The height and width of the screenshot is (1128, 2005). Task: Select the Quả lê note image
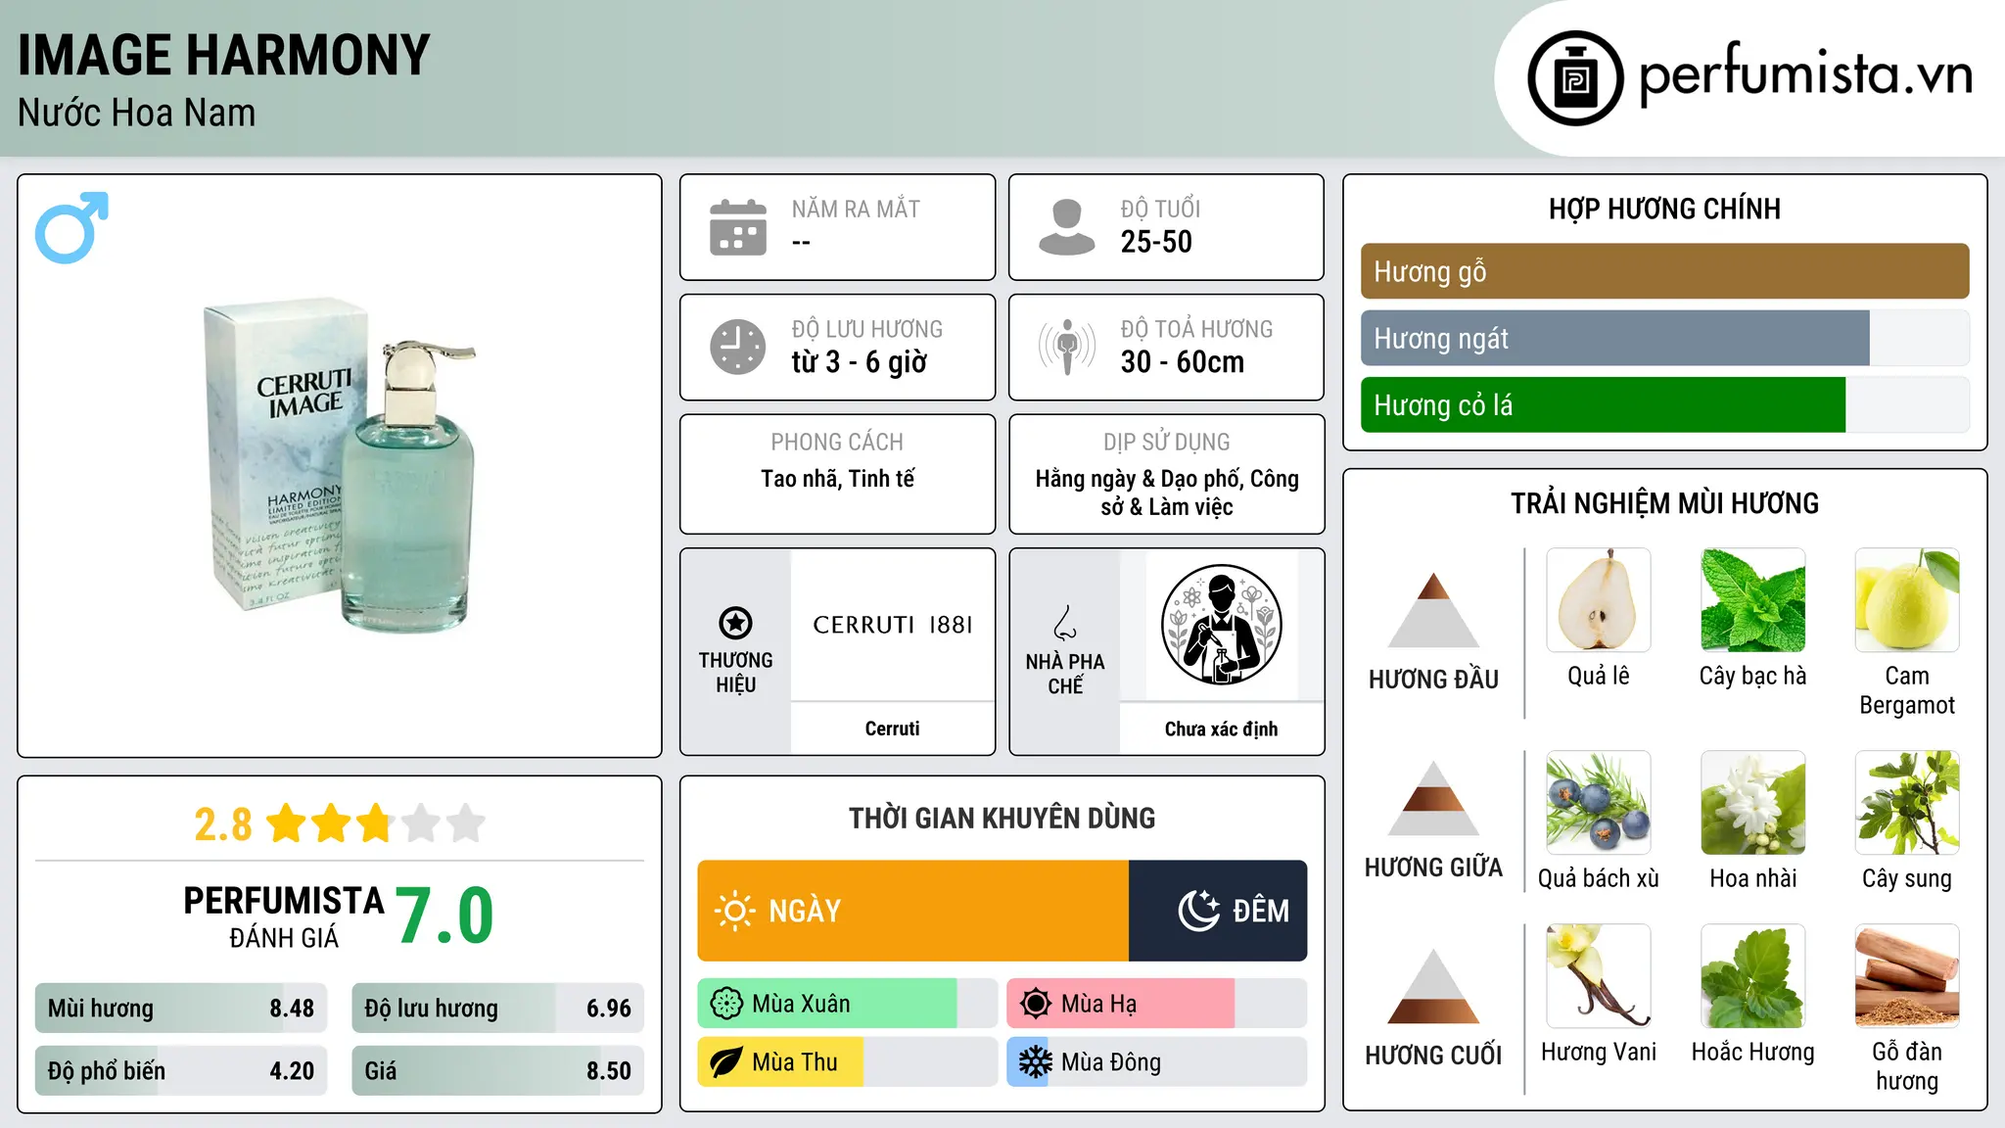click(x=1599, y=600)
